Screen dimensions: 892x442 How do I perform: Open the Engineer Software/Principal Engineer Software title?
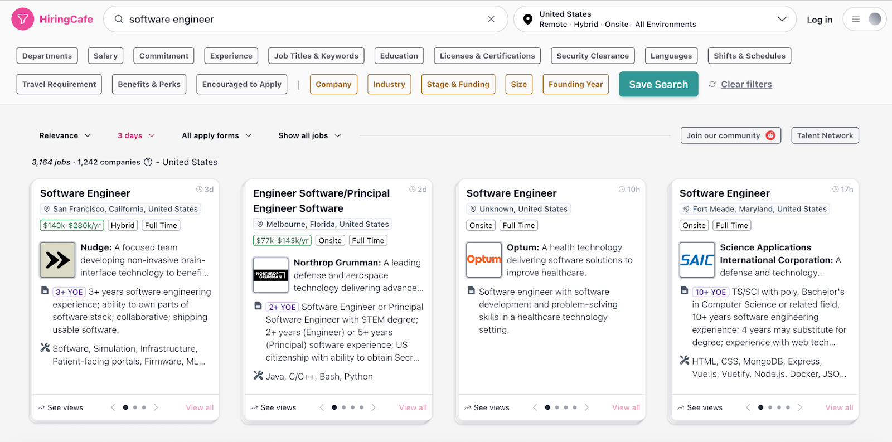coord(322,201)
